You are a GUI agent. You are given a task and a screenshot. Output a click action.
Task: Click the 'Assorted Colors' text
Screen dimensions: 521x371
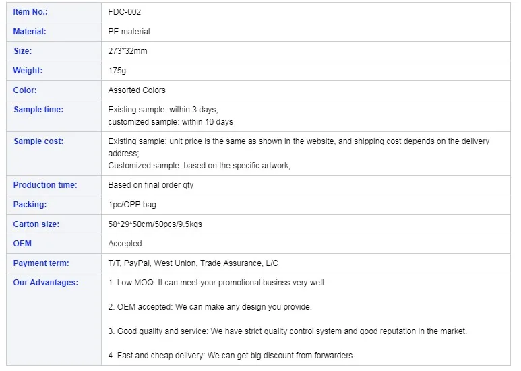pyautogui.click(x=137, y=90)
